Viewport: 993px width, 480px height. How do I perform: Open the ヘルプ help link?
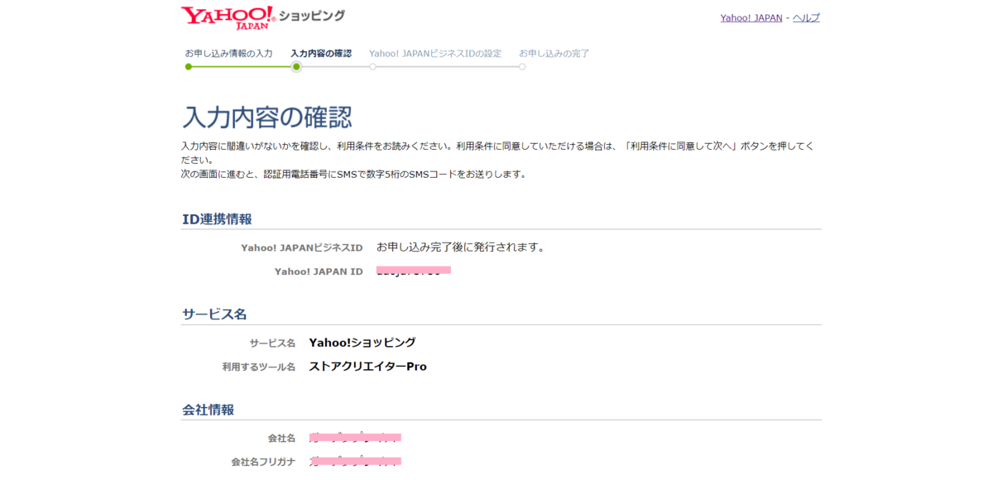(806, 17)
